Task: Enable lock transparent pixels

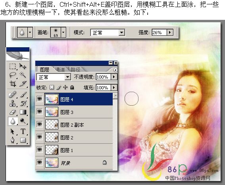Action: click(x=52, y=87)
